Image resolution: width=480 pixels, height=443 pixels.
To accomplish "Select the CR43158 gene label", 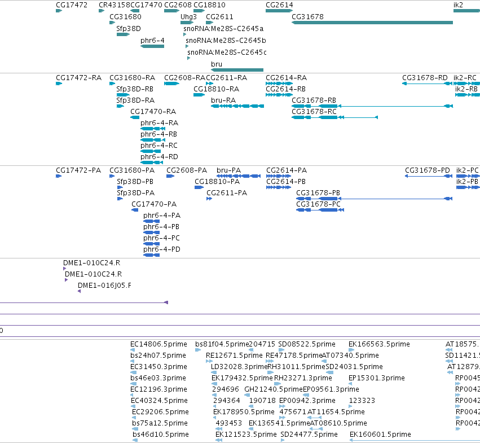I will pos(115,5).
